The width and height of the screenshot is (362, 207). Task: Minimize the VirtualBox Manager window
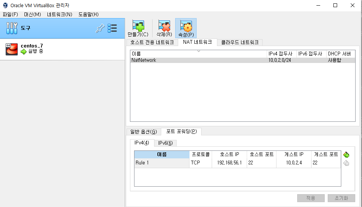[x=318, y=5]
